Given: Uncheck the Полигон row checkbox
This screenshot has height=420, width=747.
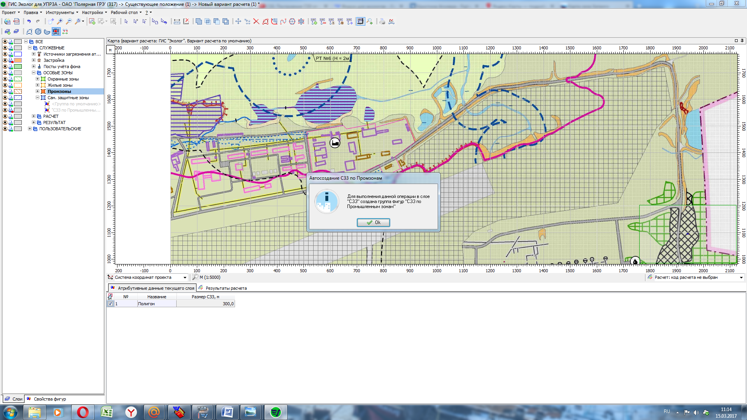Looking at the screenshot, I should pos(110,304).
